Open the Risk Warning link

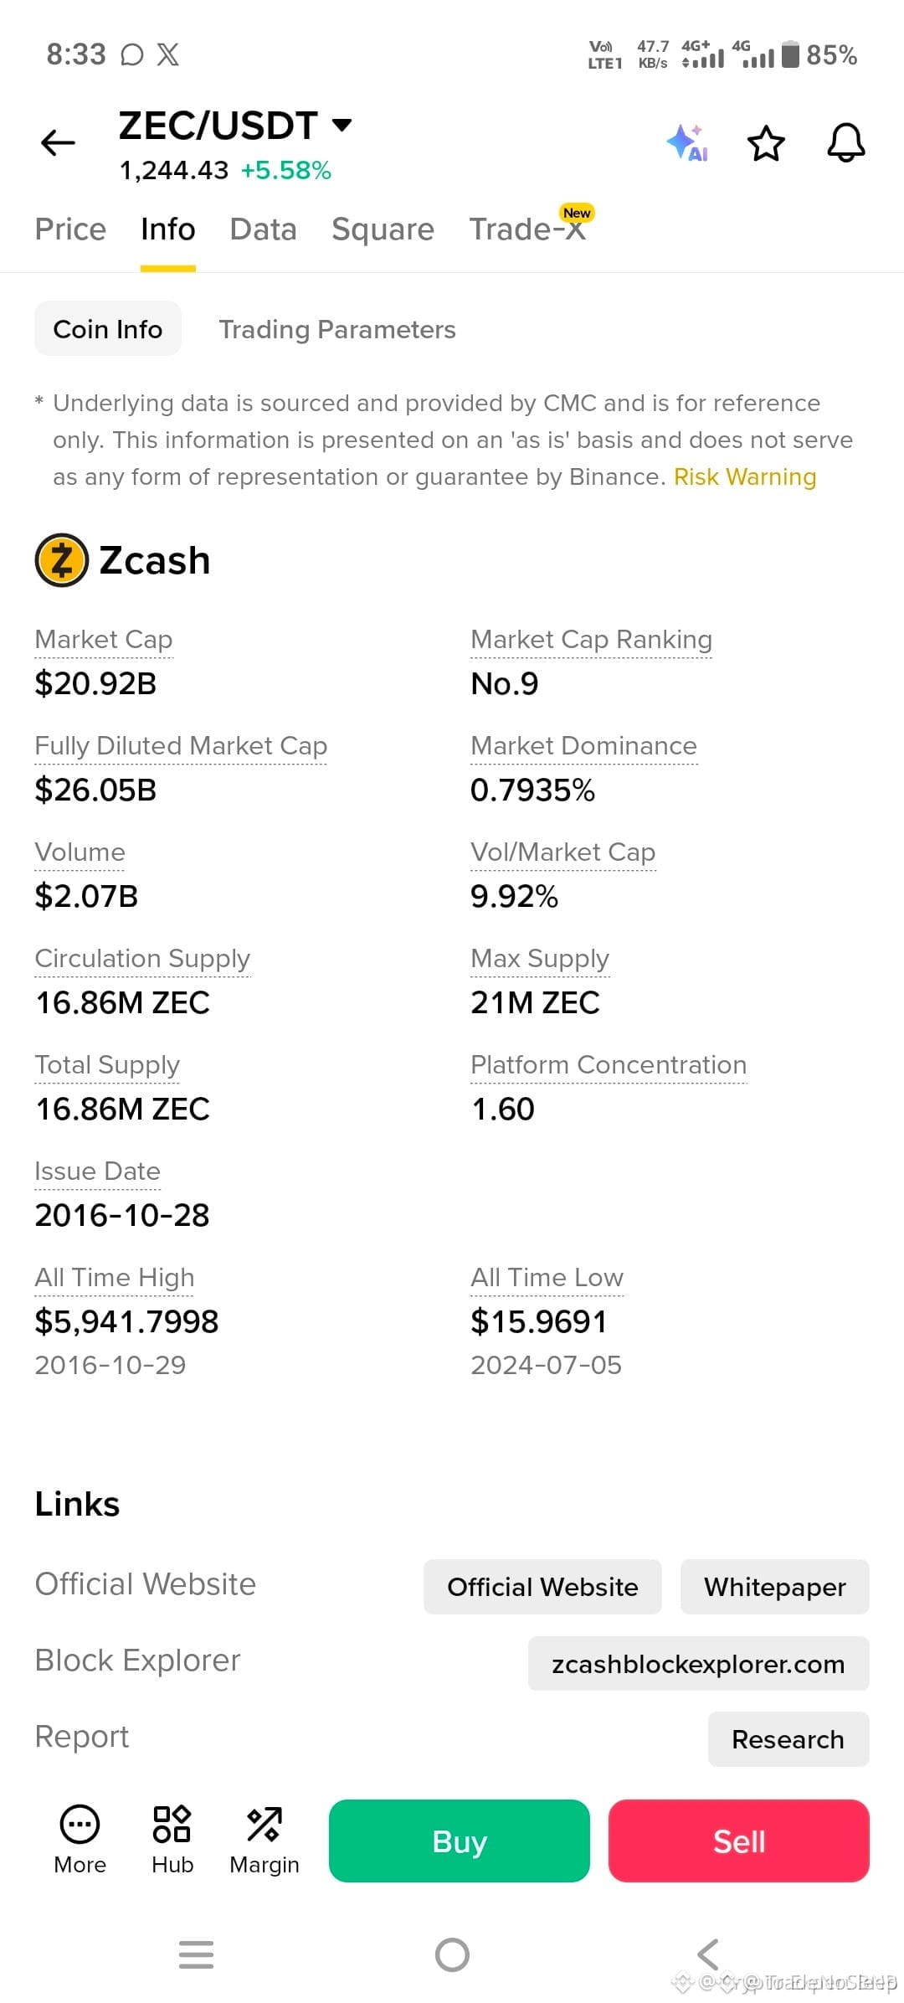tap(745, 476)
